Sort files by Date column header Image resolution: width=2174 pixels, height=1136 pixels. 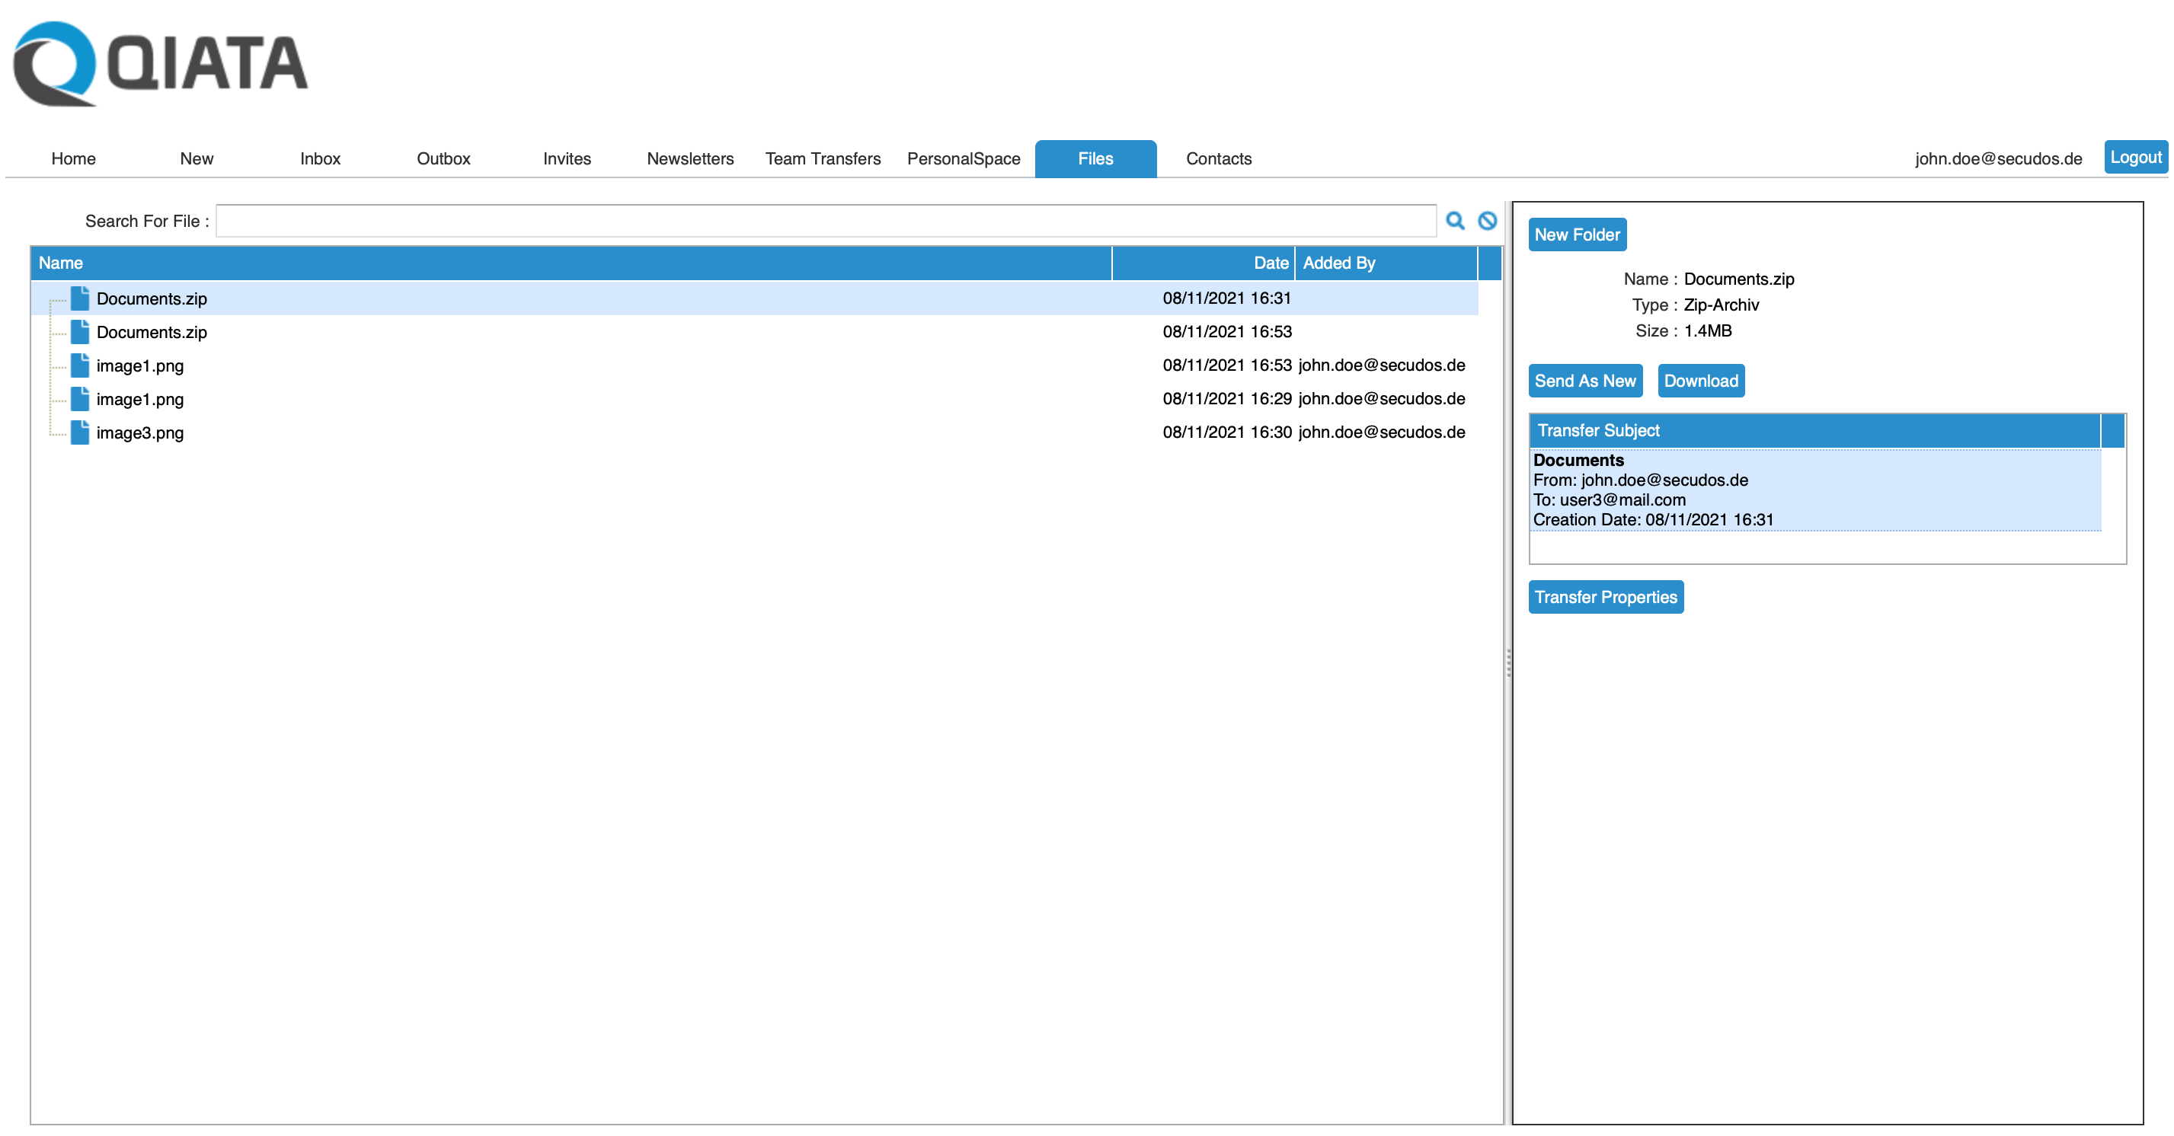(1270, 263)
